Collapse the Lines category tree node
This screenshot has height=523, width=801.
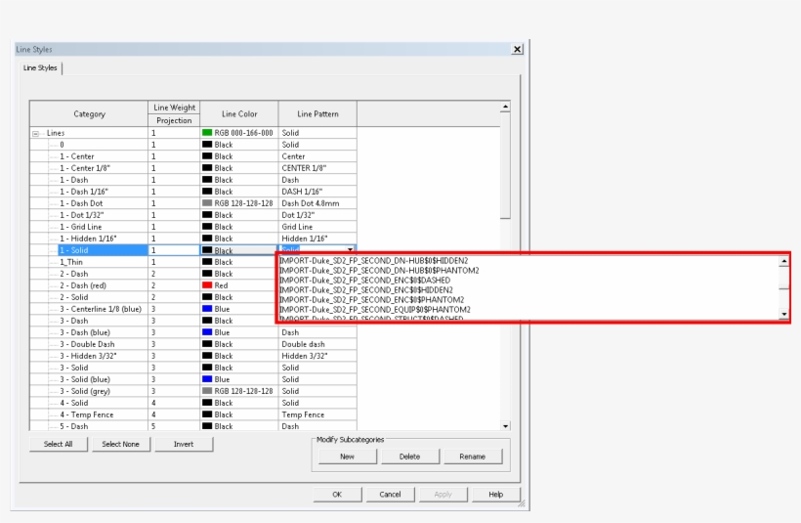(36, 133)
